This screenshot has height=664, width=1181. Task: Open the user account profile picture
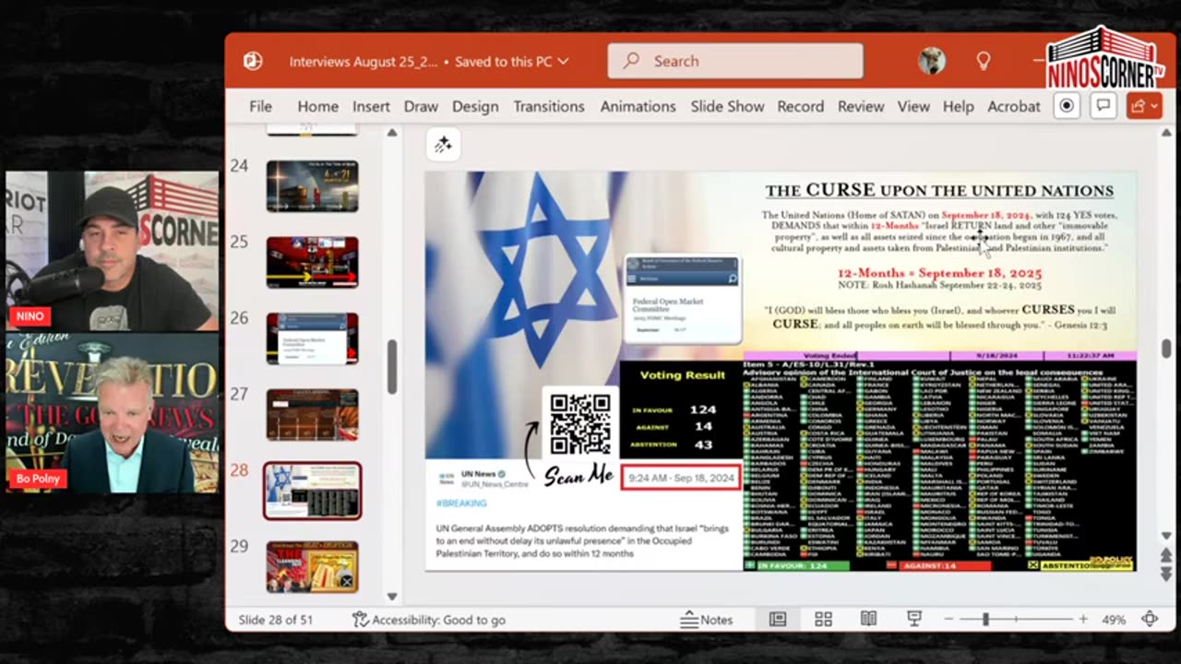[932, 61]
